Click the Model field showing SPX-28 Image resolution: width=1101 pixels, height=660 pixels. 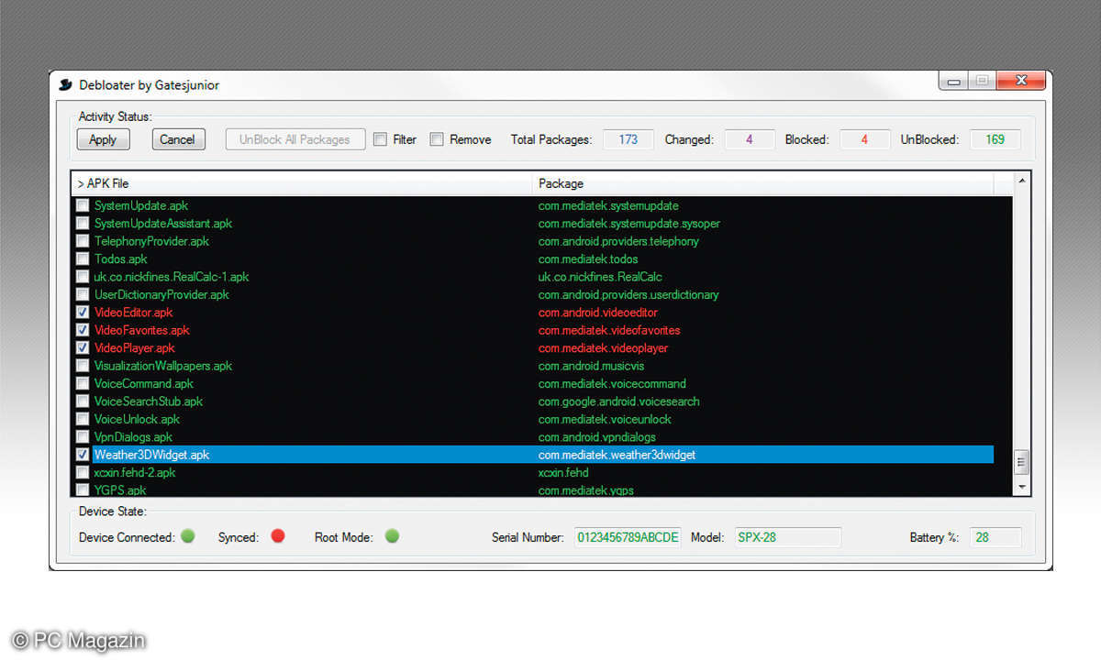[x=787, y=537]
